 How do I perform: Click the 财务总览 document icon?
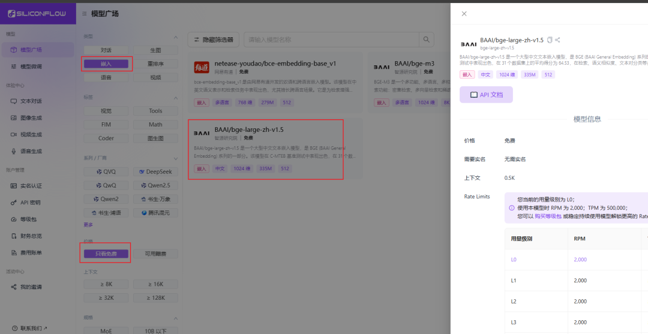[14, 236]
